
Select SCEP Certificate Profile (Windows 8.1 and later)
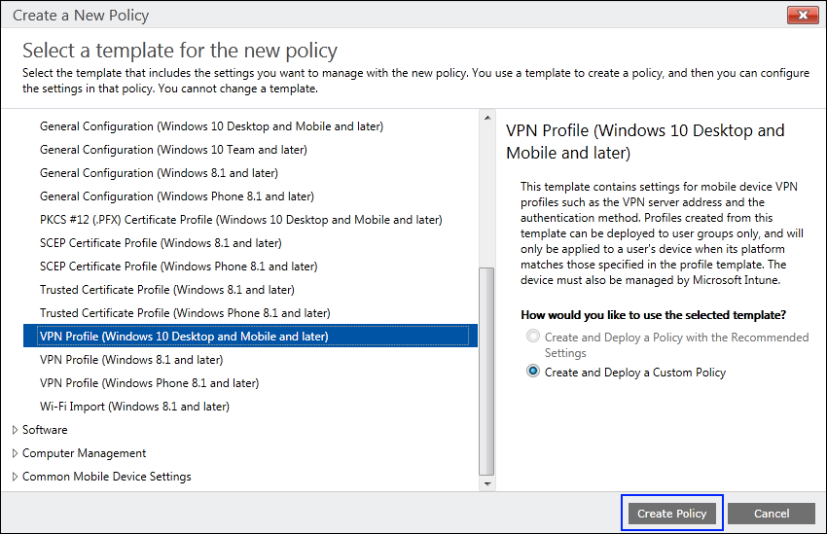161,243
